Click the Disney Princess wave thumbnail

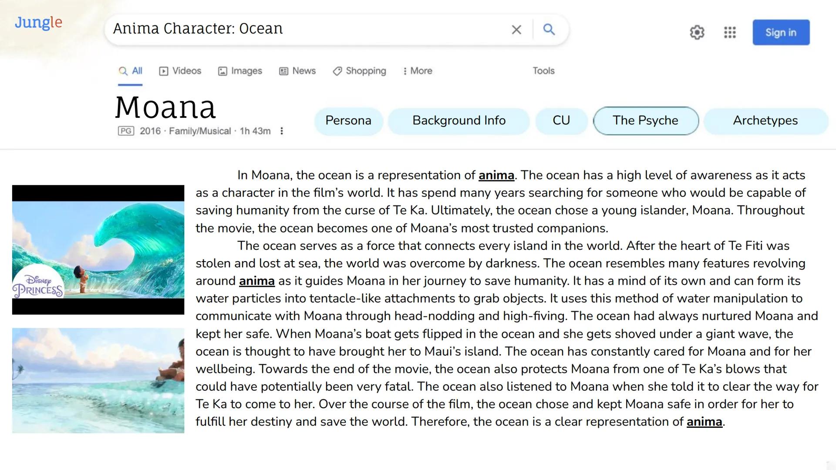[98, 249]
